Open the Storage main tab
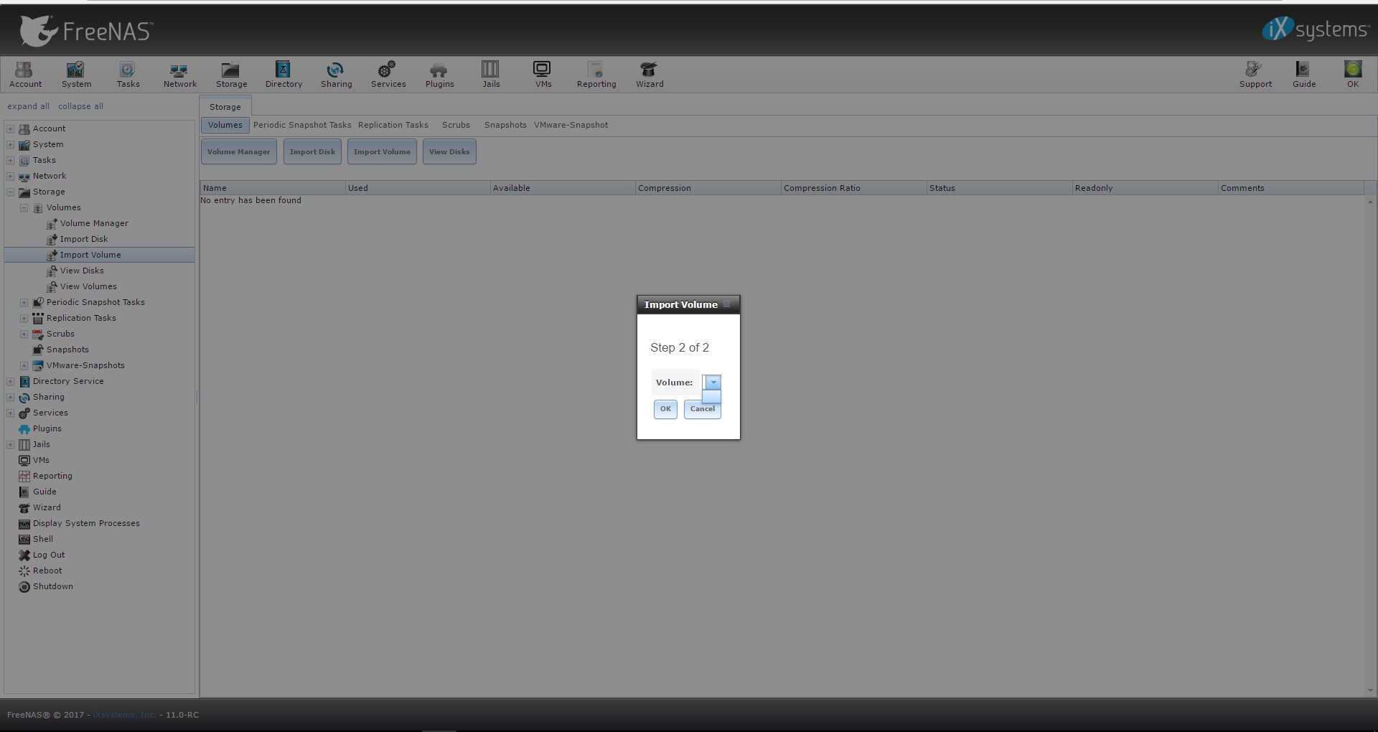 point(225,107)
